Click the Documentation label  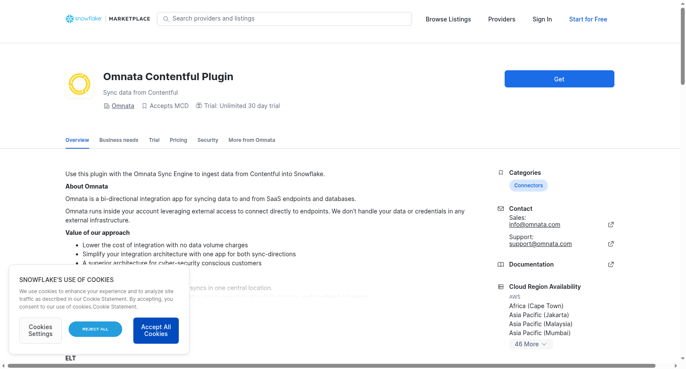531,264
